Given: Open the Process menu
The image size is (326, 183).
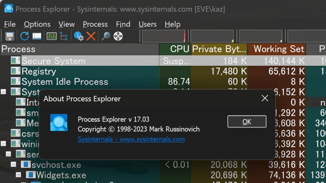Looking at the screenshot, I should [x=95, y=24].
